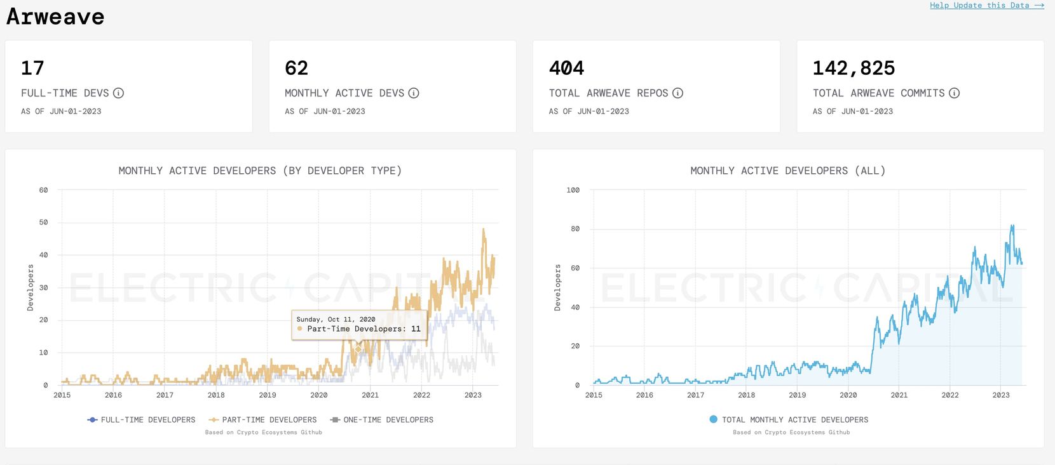Click the 2023 label on right chart axis
Viewport: 1055px width, 465px height.
click(x=1001, y=395)
